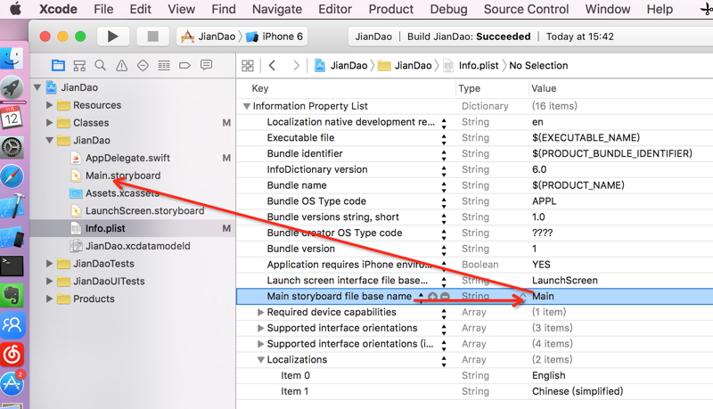
Task: Open the Product menu
Action: [x=391, y=9]
